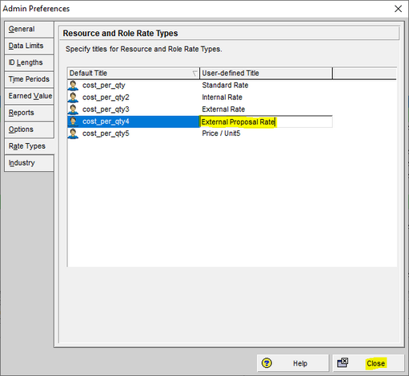Select the cost_per_qty row
Image resolution: width=409 pixels, height=376 pixels.
199,86
